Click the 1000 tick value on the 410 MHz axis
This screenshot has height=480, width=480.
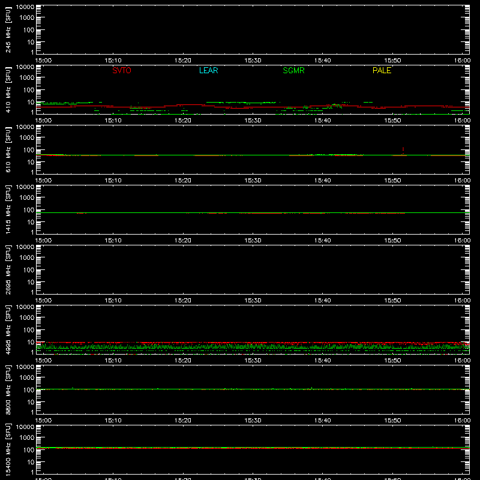[x=27, y=78]
